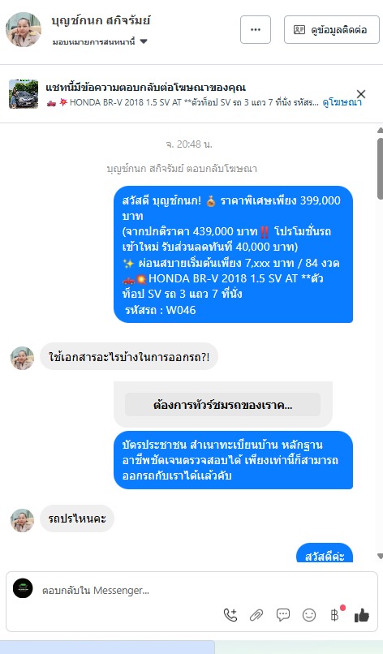Click ดูข้อมูลติดต่อ contact info button
The width and height of the screenshot is (383, 654).
pyautogui.click(x=332, y=29)
